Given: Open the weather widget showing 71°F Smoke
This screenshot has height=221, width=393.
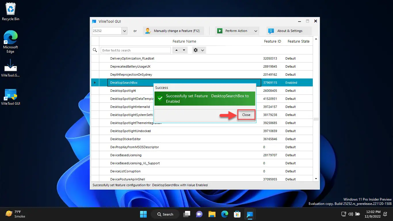Looking at the screenshot, I should click(x=16, y=214).
